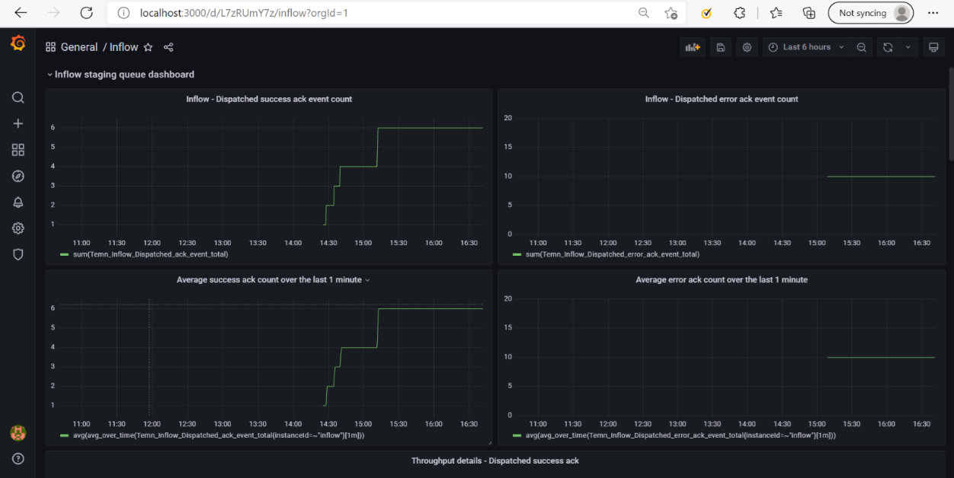Open the Search dashboards icon in sidebar

[18, 97]
